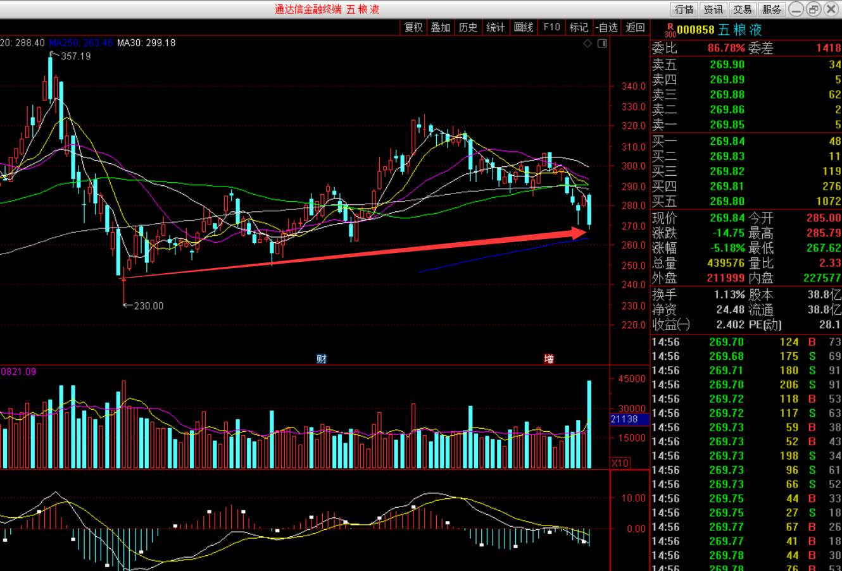Close the 通达信 terminal window
The image size is (842, 571).
pyautogui.click(x=831, y=9)
